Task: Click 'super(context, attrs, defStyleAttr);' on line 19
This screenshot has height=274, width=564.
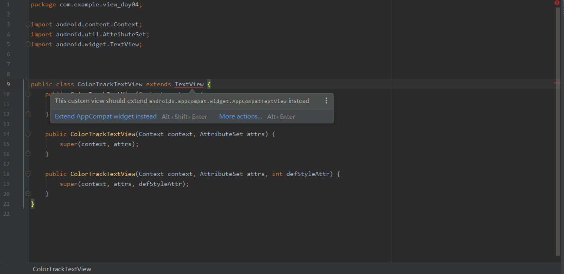Action: click(124, 184)
